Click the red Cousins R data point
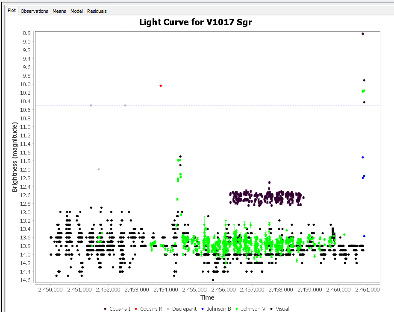The image size is (394, 312). coord(161,86)
